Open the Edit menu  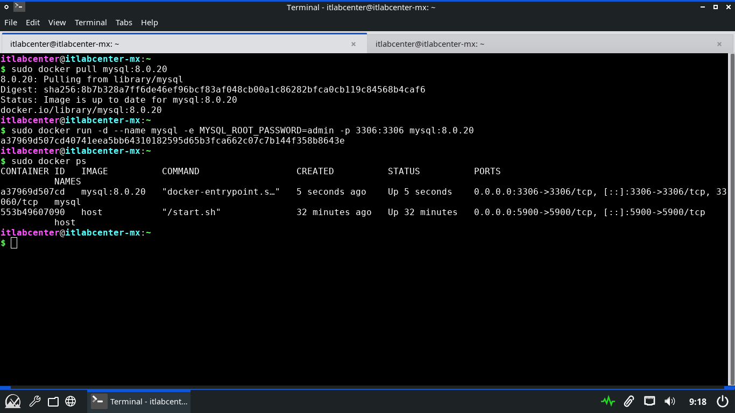click(x=33, y=23)
